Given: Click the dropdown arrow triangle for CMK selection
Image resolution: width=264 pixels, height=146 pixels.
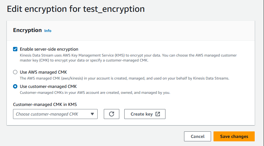Looking at the screenshot, I should [92, 114].
